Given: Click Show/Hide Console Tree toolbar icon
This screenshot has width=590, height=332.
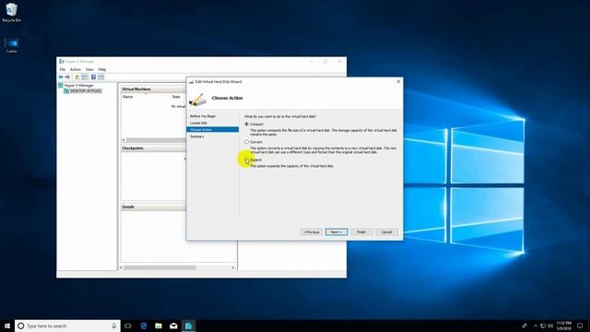Looking at the screenshot, I should coord(85,77).
